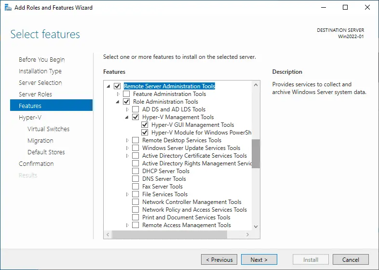The width and height of the screenshot is (379, 270).
Task: Click the Previous button
Action: pyautogui.click(x=219, y=259)
